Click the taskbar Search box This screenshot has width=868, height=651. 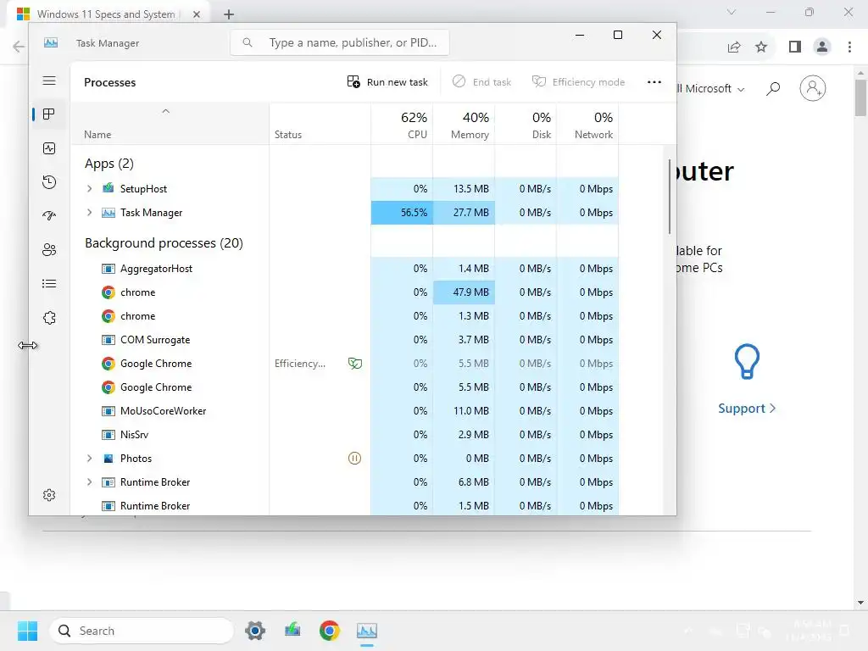142,631
